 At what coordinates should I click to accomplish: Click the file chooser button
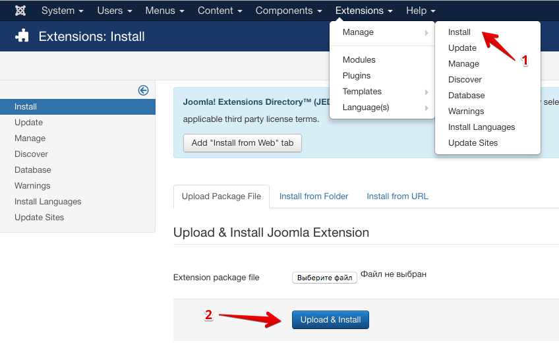coord(324,278)
